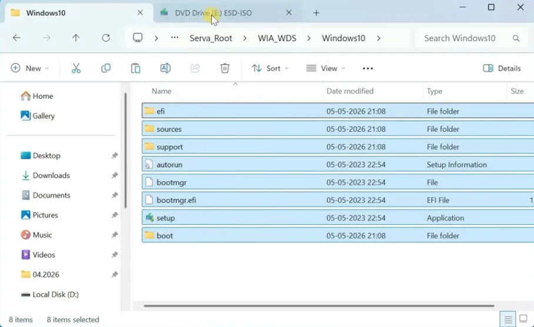Screen dimensions: 534x327
Task: Open Pictures in the navigation pane
Action: tap(39, 215)
